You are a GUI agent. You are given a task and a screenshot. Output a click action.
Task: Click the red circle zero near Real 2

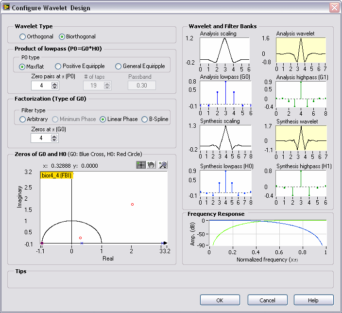(132, 205)
